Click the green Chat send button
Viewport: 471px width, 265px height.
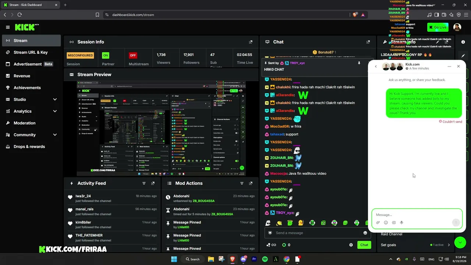pos(364,245)
